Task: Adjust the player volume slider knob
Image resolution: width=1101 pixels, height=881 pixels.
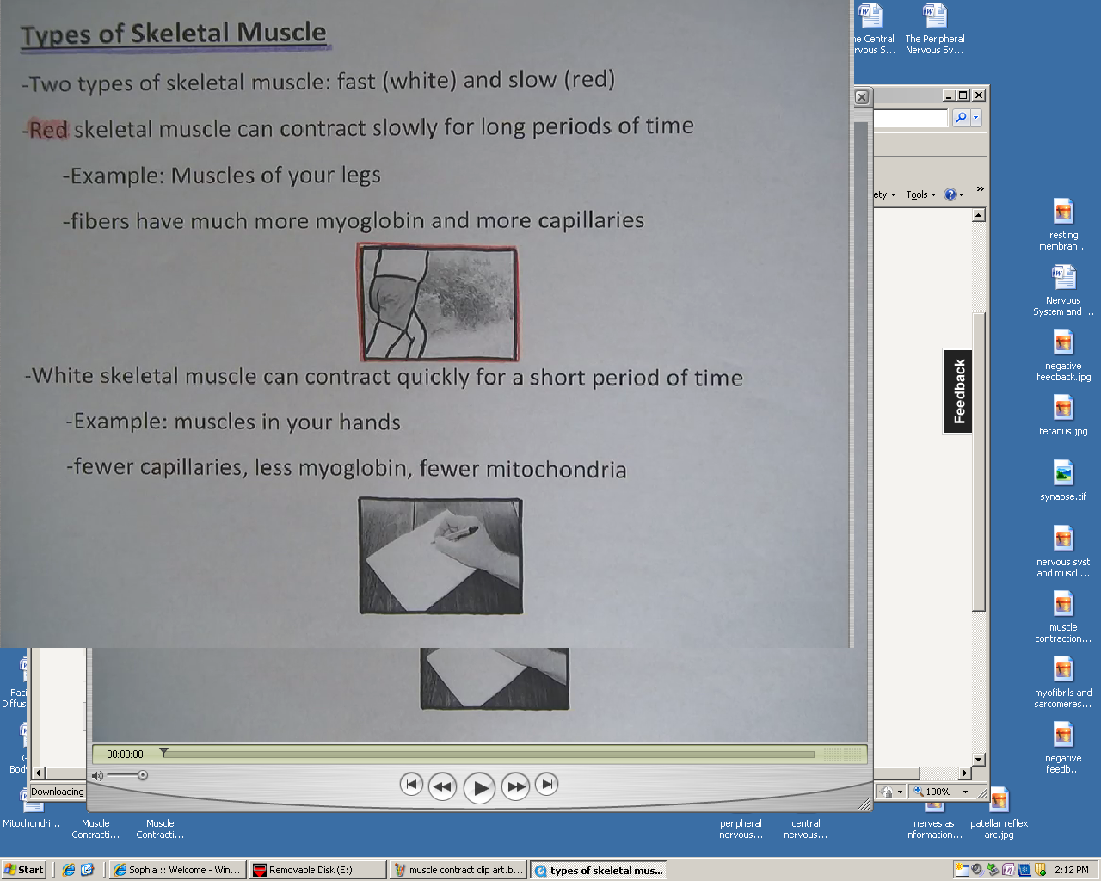Action: (143, 775)
